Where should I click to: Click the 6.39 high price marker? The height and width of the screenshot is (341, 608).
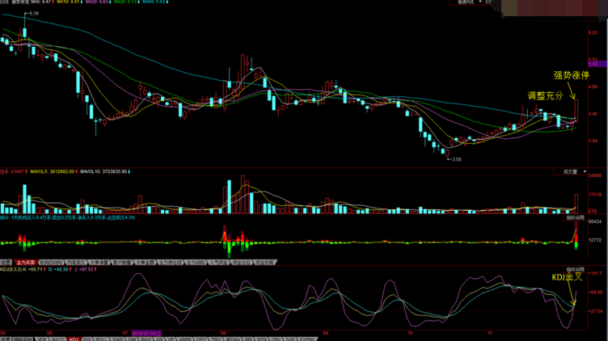click(x=33, y=14)
